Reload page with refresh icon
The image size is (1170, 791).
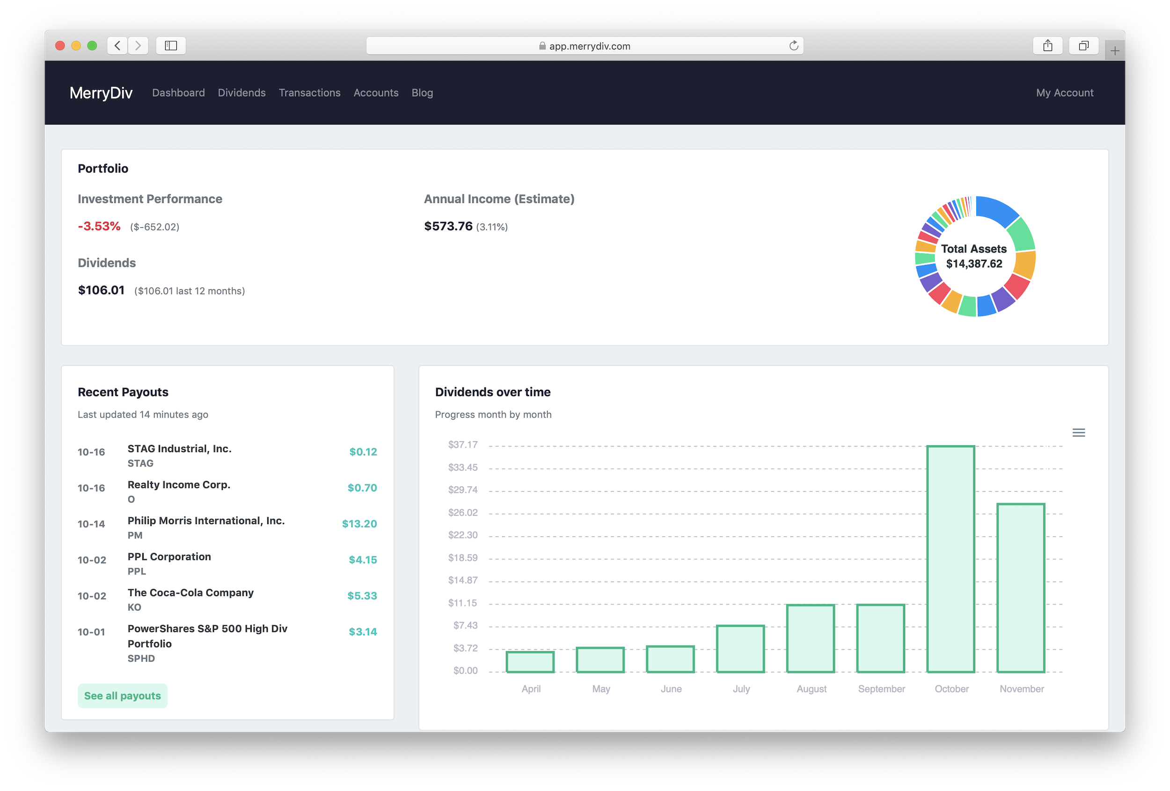tap(793, 46)
